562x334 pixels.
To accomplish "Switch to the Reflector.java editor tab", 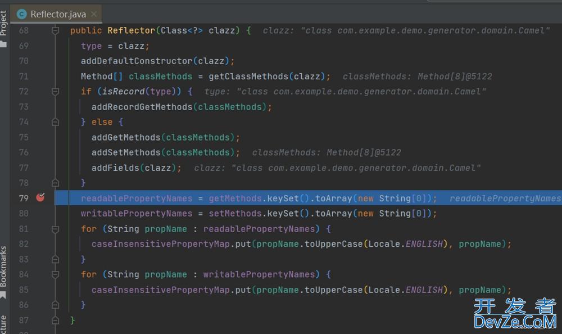I will click(x=56, y=14).
